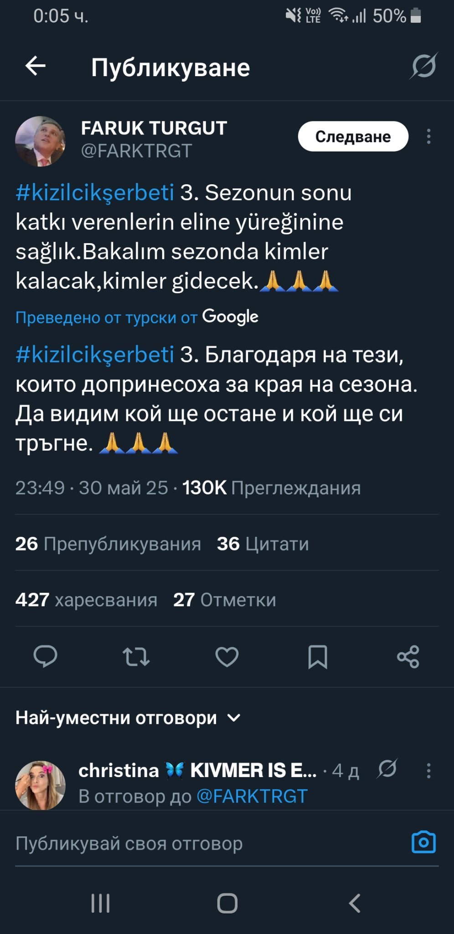Tap the @FARKTRGT mention link in the reply
454x934 pixels.
[252, 796]
